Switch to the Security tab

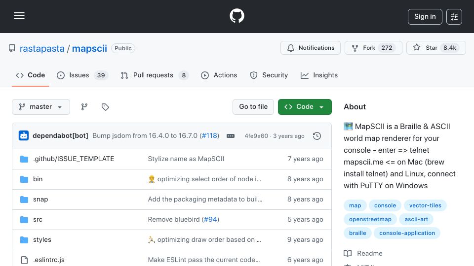[269, 75]
